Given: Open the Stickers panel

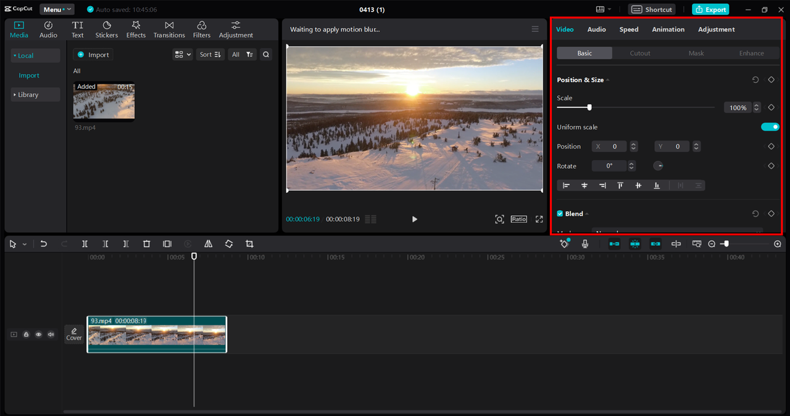Looking at the screenshot, I should (x=106, y=29).
